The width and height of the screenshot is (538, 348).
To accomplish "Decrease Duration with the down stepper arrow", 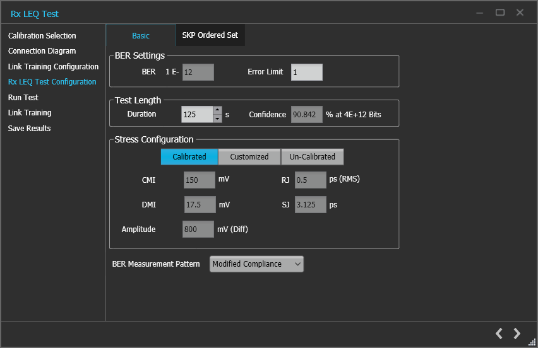I will pyautogui.click(x=218, y=119).
